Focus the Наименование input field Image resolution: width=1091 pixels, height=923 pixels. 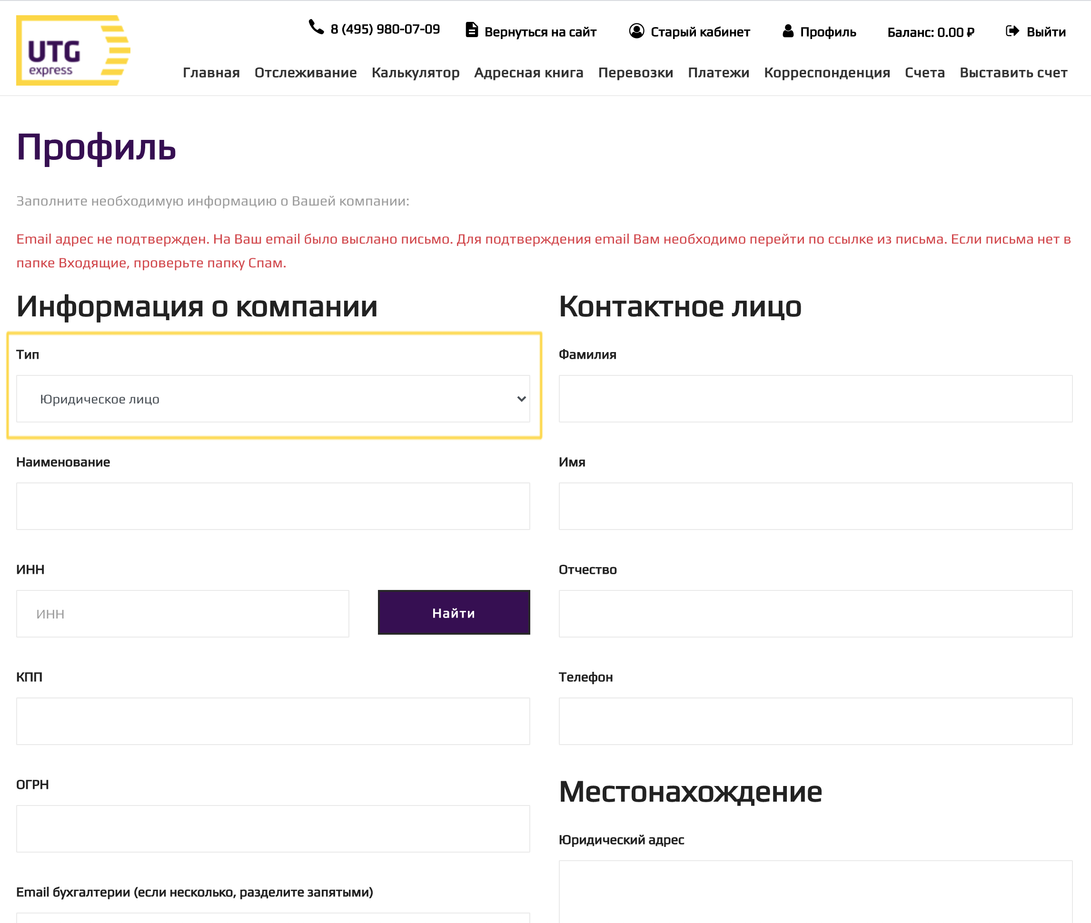point(273,506)
